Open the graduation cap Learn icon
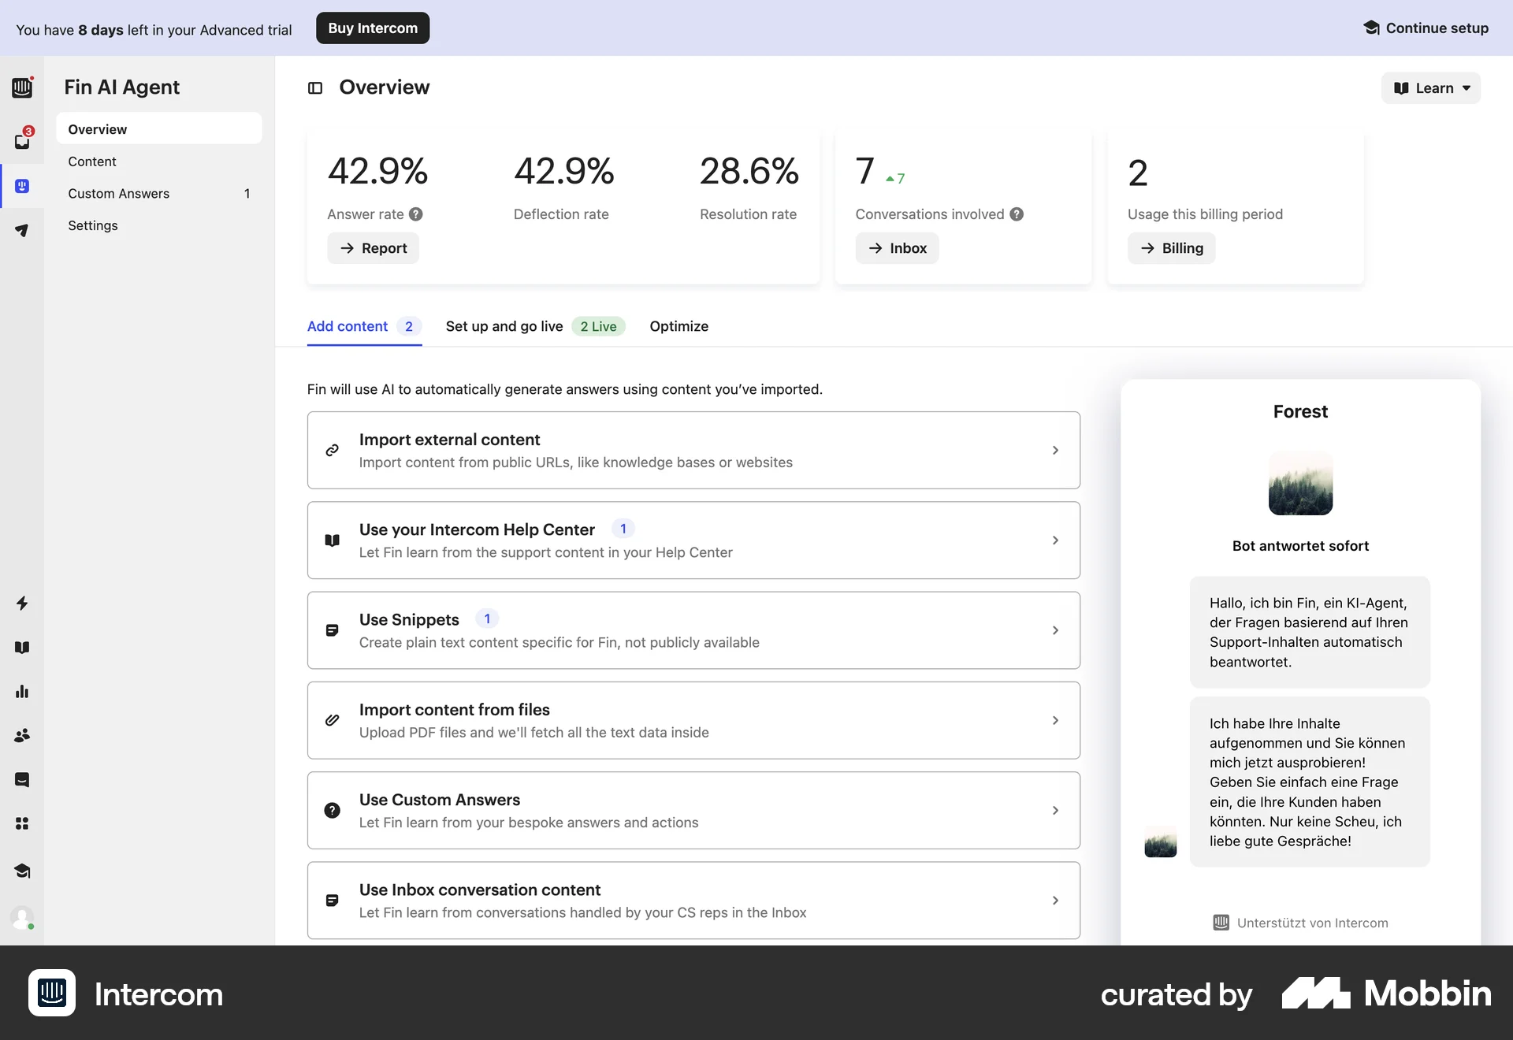1513x1040 pixels. click(x=22, y=871)
